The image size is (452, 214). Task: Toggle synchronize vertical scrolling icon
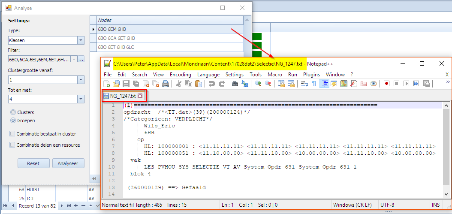pos(281,84)
